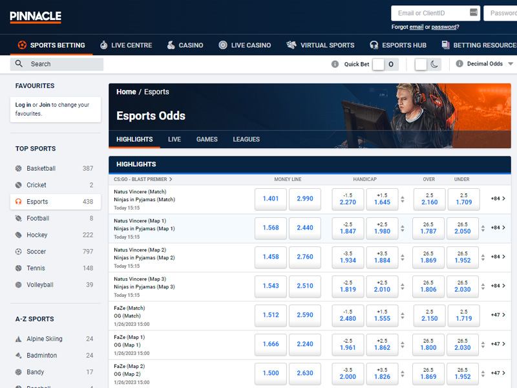Click the Volleyball icon in sidebar
The image size is (517, 388).
(x=19, y=285)
